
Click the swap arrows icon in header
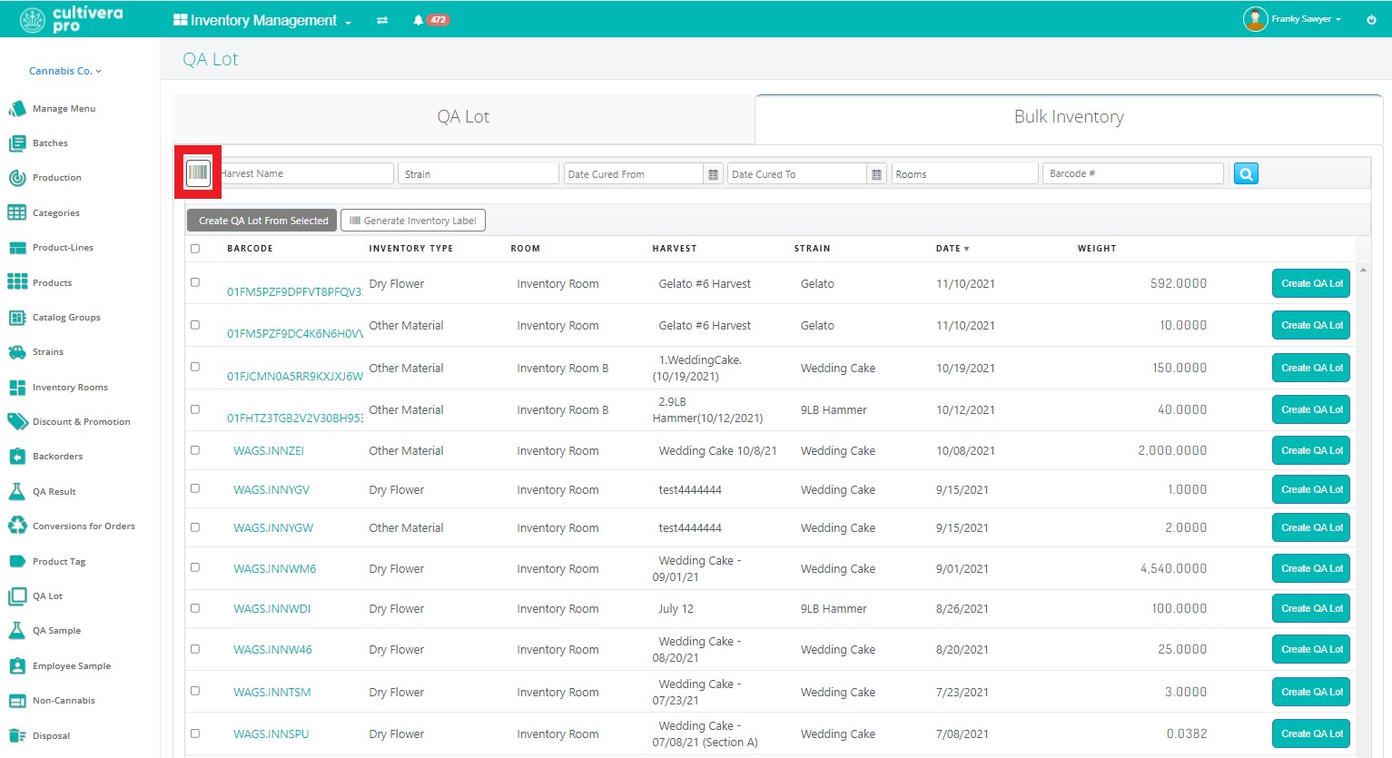[x=382, y=20]
